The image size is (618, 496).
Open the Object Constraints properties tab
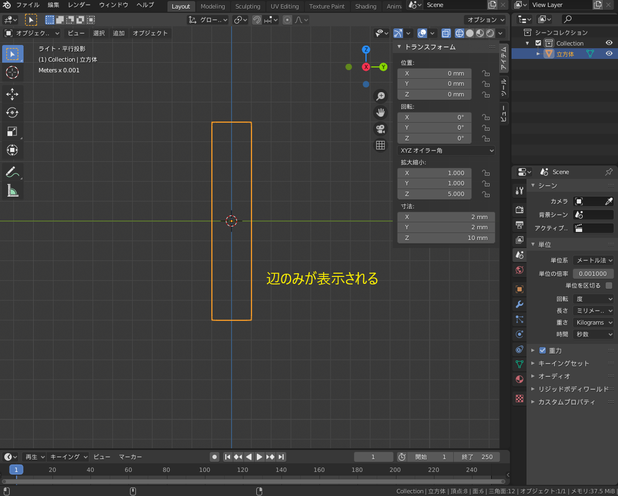click(520, 349)
